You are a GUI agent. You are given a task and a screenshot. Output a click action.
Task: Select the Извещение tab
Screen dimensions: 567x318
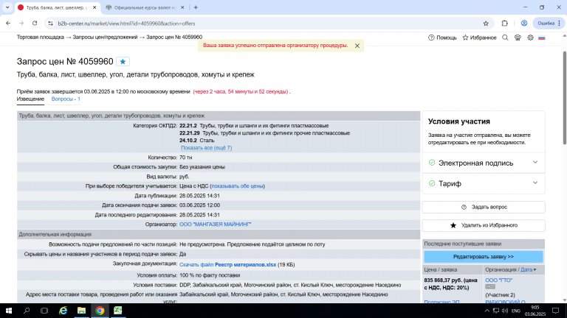(x=30, y=99)
